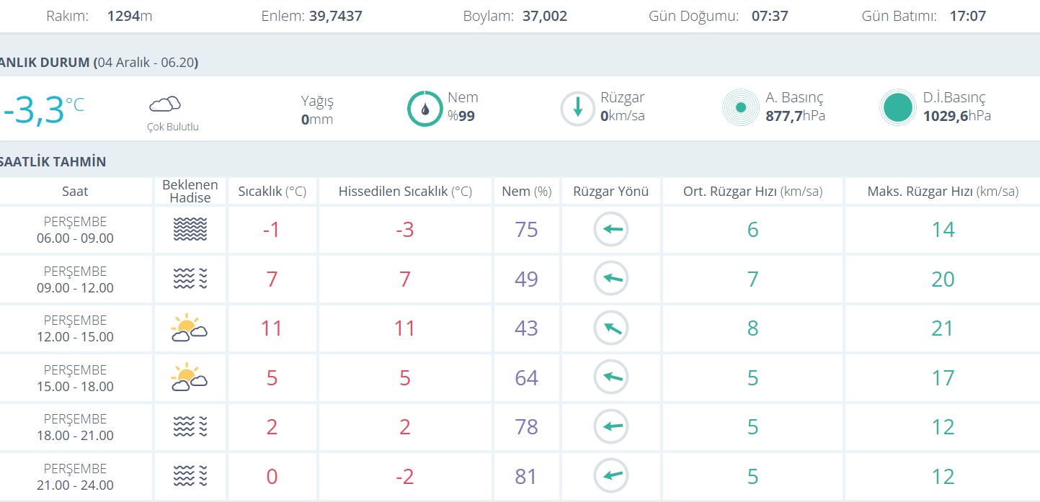Click the Saatlik Tahmin section heading
This screenshot has height=502, width=1040.
[52, 162]
